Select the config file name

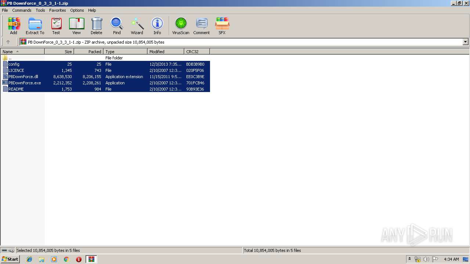pyautogui.click(x=14, y=64)
